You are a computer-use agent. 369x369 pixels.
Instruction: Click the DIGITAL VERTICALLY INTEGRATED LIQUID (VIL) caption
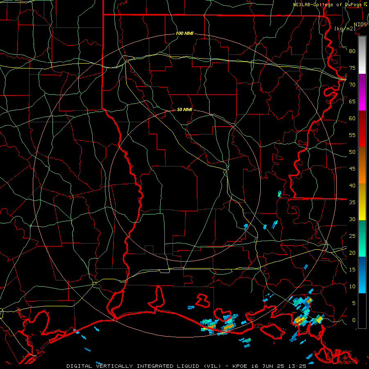pos(143,366)
